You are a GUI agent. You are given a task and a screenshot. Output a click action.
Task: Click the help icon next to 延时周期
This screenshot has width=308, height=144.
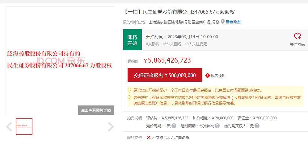pyautogui.click(x=217, y=126)
